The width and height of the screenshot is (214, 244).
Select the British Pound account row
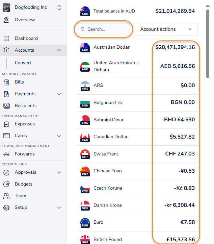click(137, 238)
